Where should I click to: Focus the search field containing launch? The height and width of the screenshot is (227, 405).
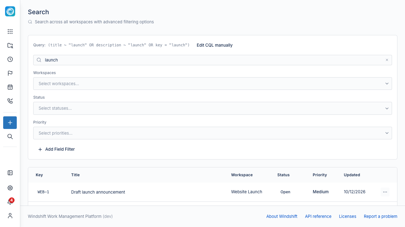(213, 60)
